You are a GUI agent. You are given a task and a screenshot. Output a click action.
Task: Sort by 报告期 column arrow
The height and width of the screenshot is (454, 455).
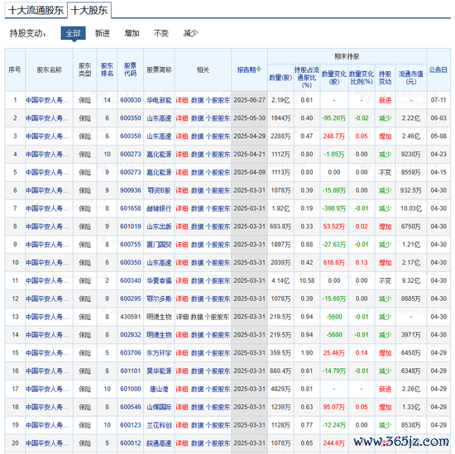click(259, 69)
